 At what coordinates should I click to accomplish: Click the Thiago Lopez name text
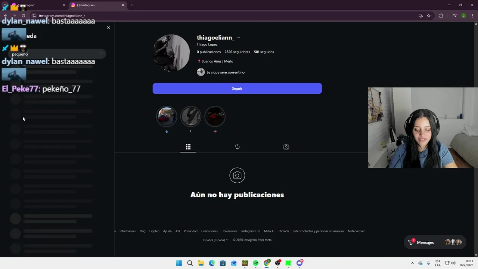(x=207, y=44)
